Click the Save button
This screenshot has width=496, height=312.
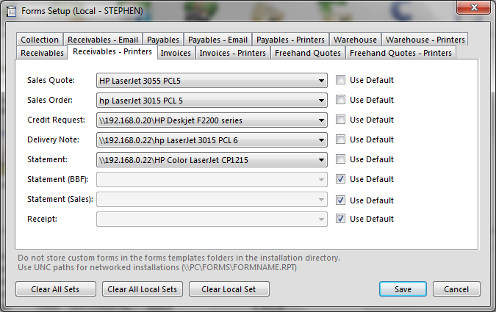tap(403, 289)
